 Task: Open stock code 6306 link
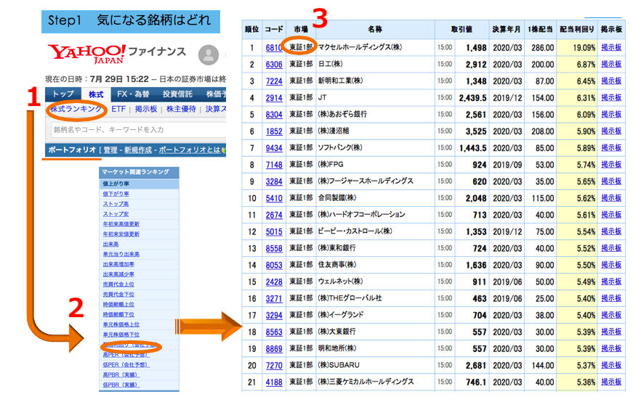(x=274, y=65)
